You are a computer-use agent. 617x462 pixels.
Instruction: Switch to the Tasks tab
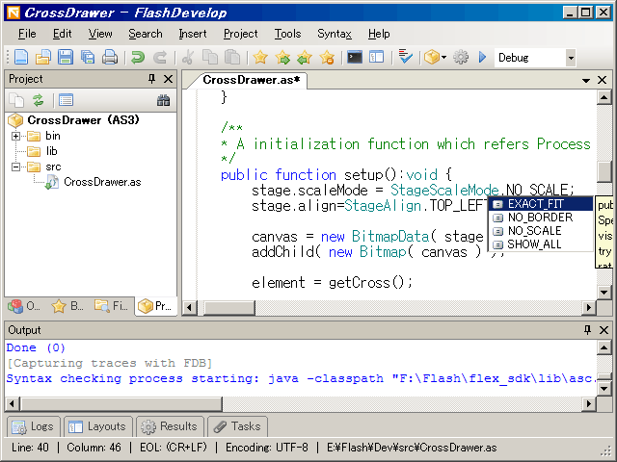click(238, 426)
